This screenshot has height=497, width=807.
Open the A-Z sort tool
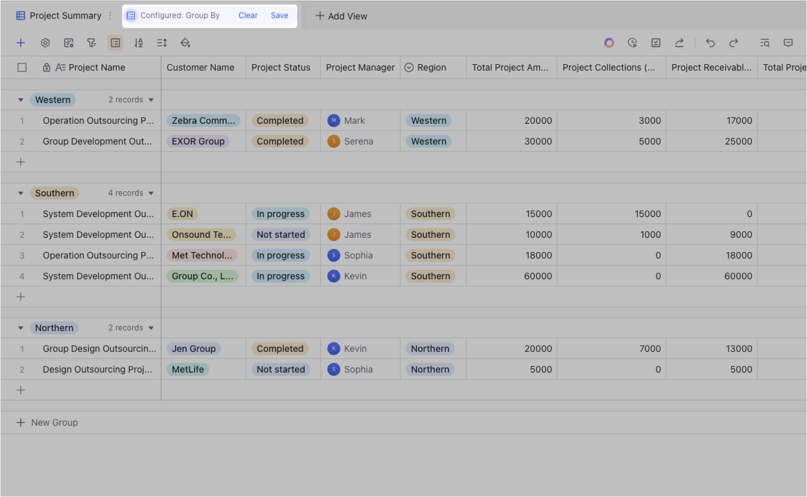139,43
